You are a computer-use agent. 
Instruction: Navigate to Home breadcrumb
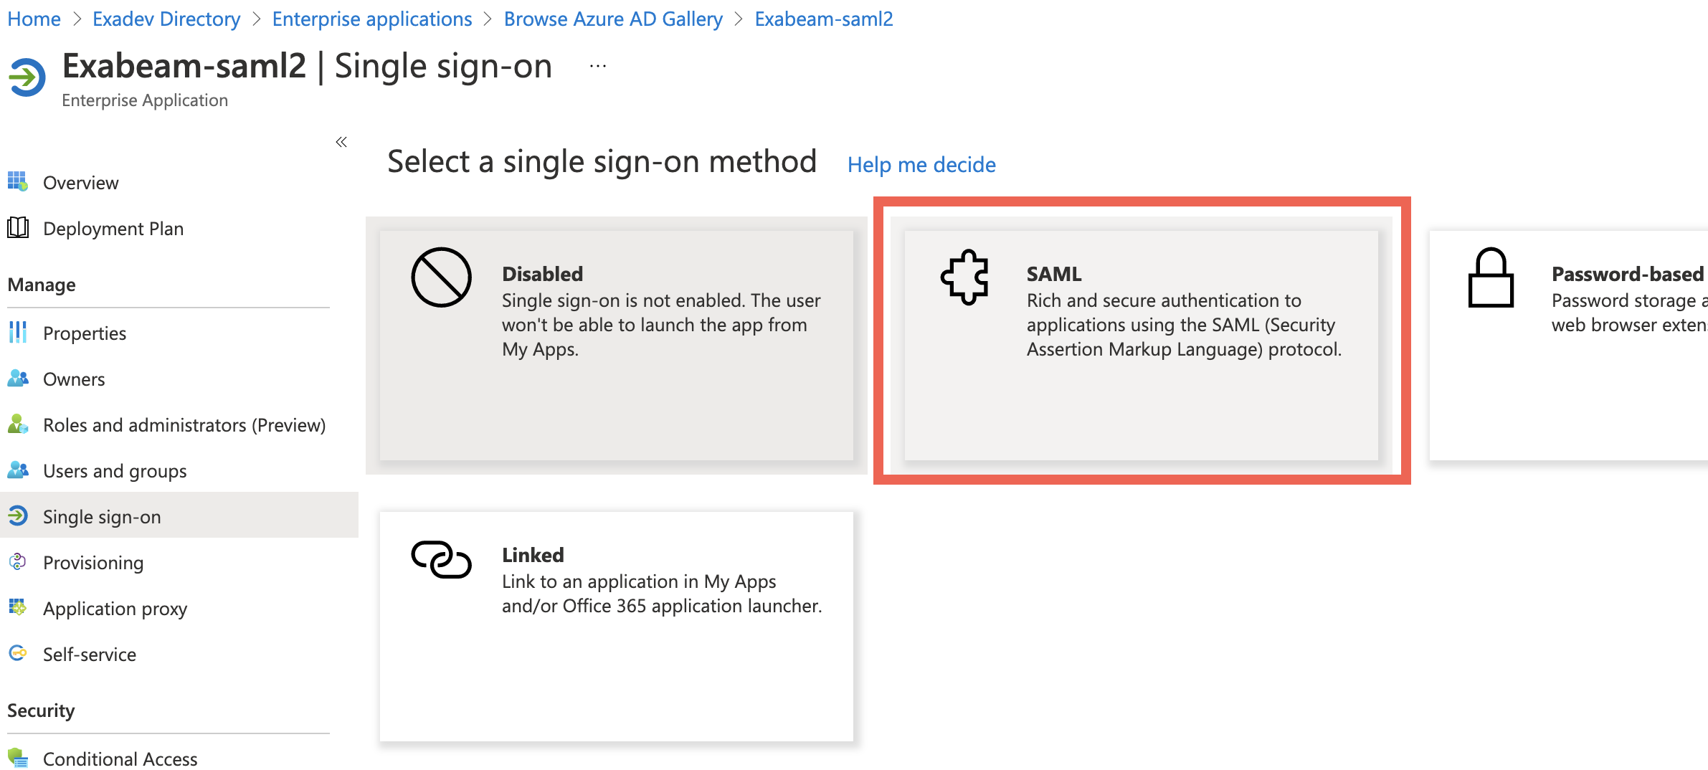point(34,19)
